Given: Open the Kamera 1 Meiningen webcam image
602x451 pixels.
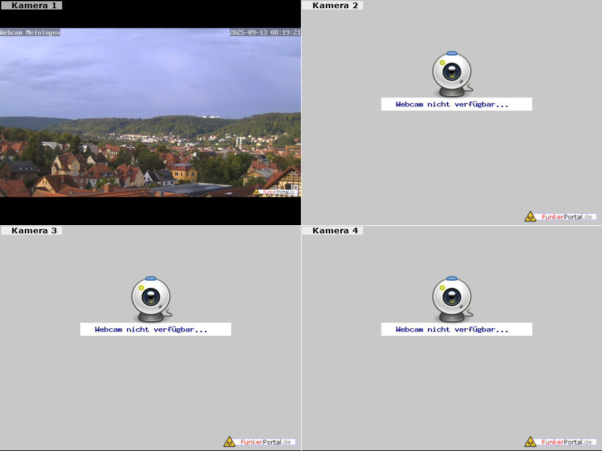Looking at the screenshot, I should (150, 113).
